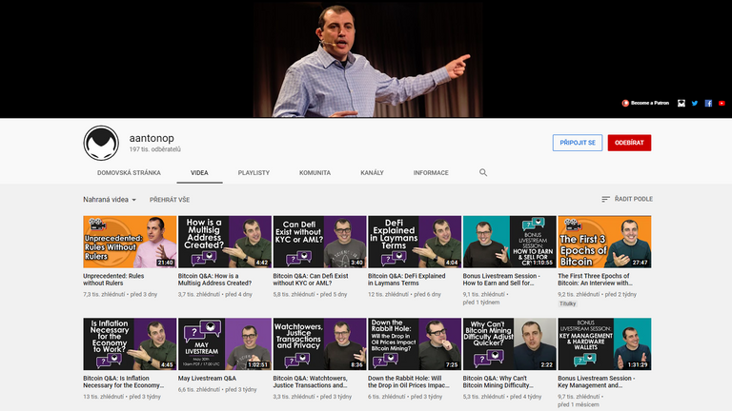732x411 pixels.
Task: Click the channel banner image
Action: [x=366, y=59]
